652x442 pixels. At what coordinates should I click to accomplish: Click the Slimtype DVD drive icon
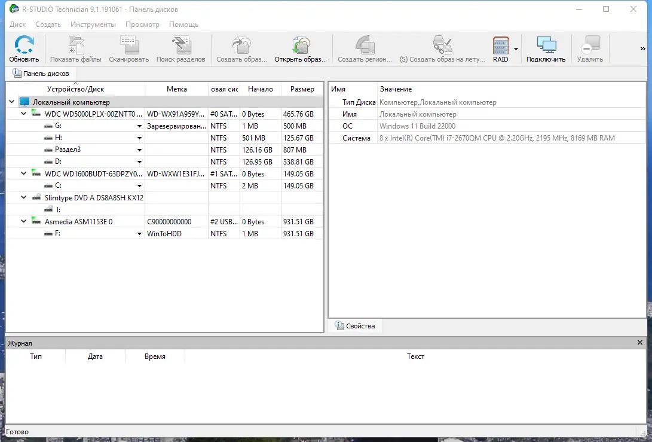tap(36, 197)
